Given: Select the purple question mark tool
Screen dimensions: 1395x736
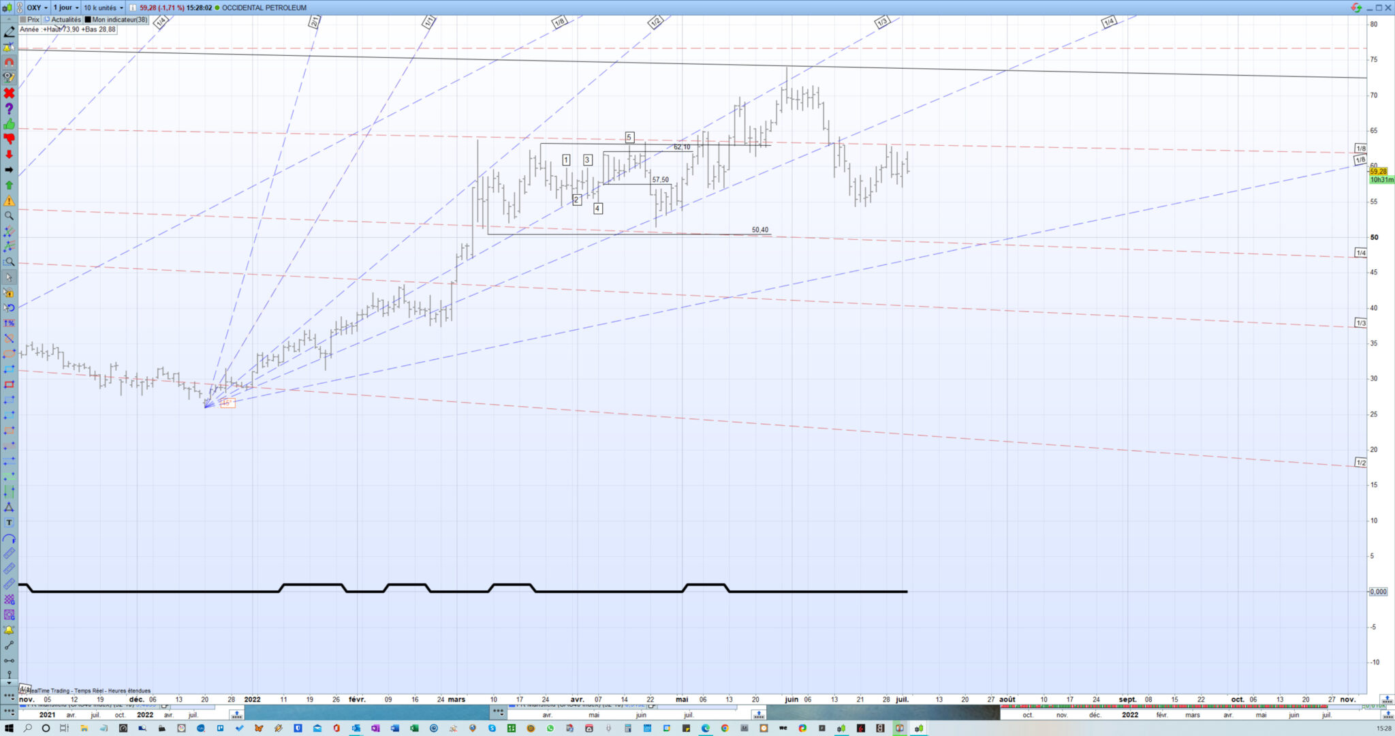Looking at the screenshot, I should pos(9,108).
